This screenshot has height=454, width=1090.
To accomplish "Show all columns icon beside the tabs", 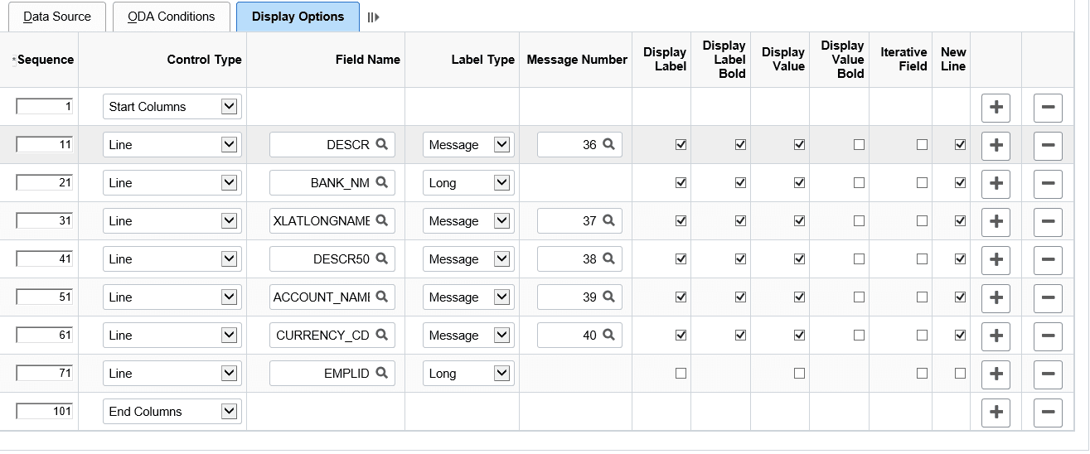I will (373, 17).
